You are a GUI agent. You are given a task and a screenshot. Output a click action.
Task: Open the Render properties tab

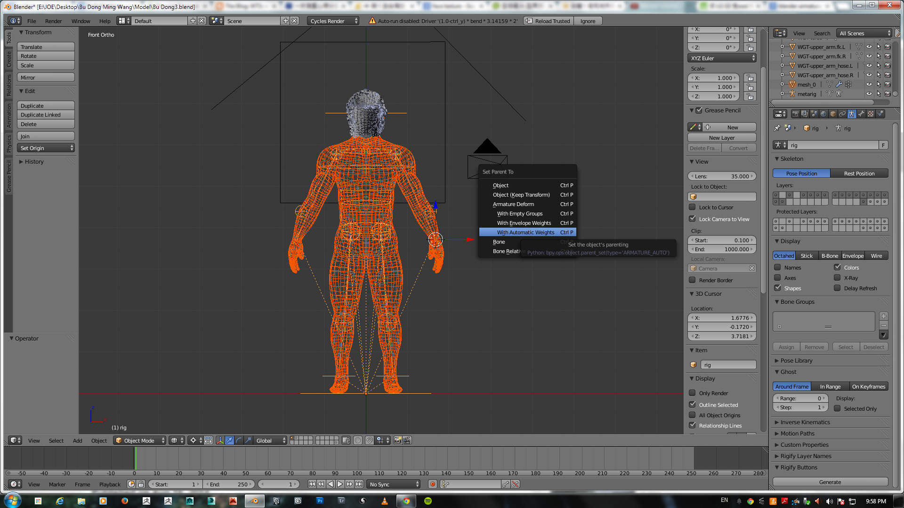(x=795, y=114)
